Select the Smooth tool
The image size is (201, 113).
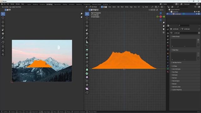pos(87,77)
